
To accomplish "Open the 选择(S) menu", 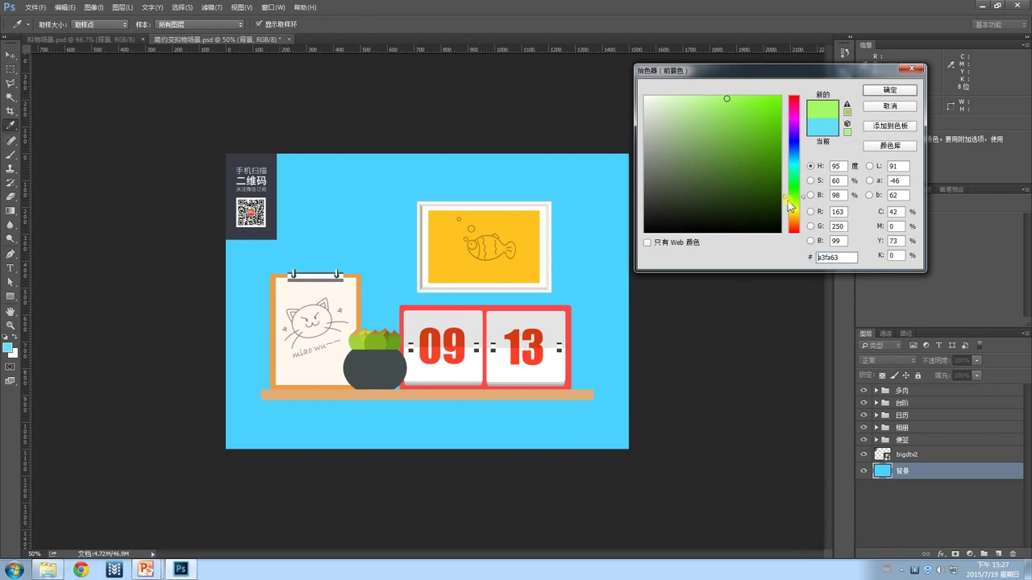I will click(182, 7).
